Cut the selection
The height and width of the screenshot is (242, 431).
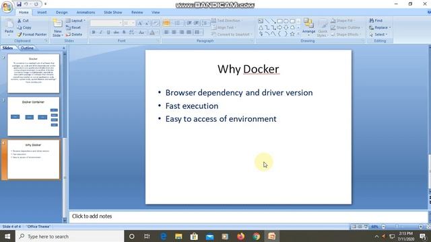tap(23, 21)
